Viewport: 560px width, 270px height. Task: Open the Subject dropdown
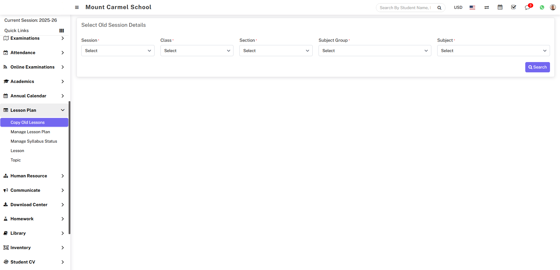493,51
